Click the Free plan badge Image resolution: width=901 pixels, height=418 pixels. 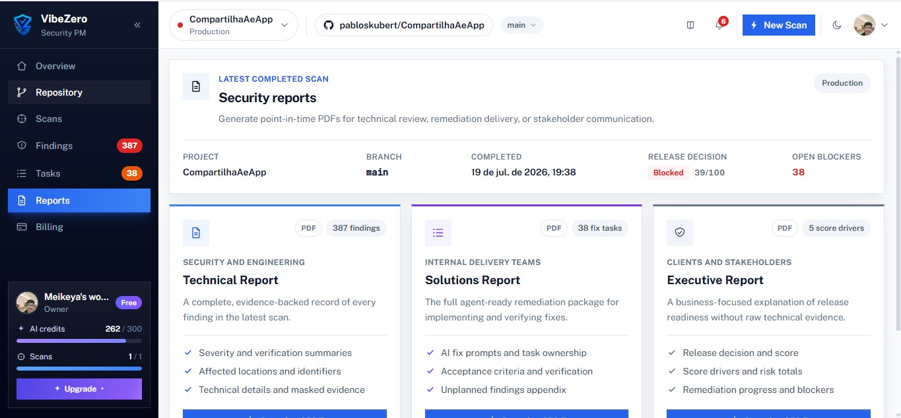(129, 303)
